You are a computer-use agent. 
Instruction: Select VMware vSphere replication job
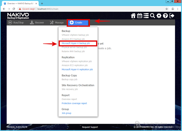pos(77,61)
